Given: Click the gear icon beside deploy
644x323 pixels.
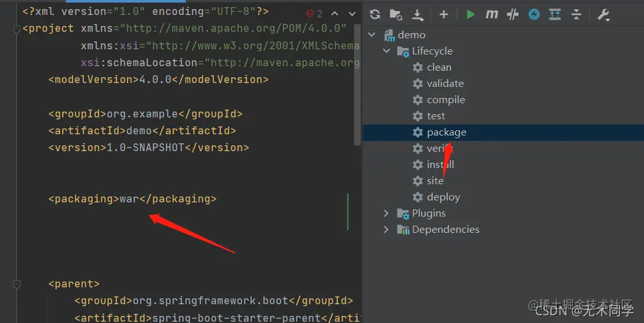Looking at the screenshot, I should tap(418, 197).
